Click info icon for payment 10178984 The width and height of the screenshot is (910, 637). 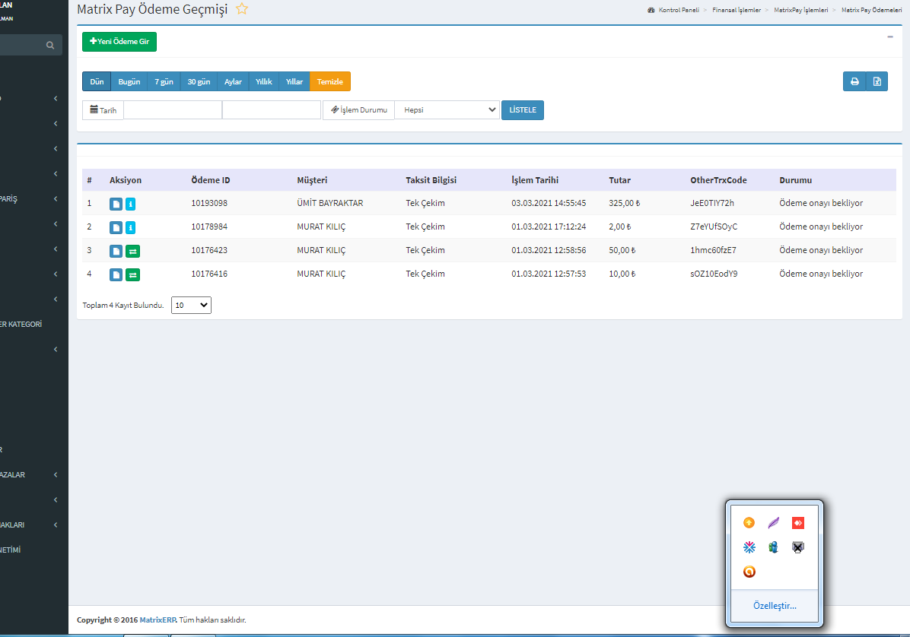[131, 227]
